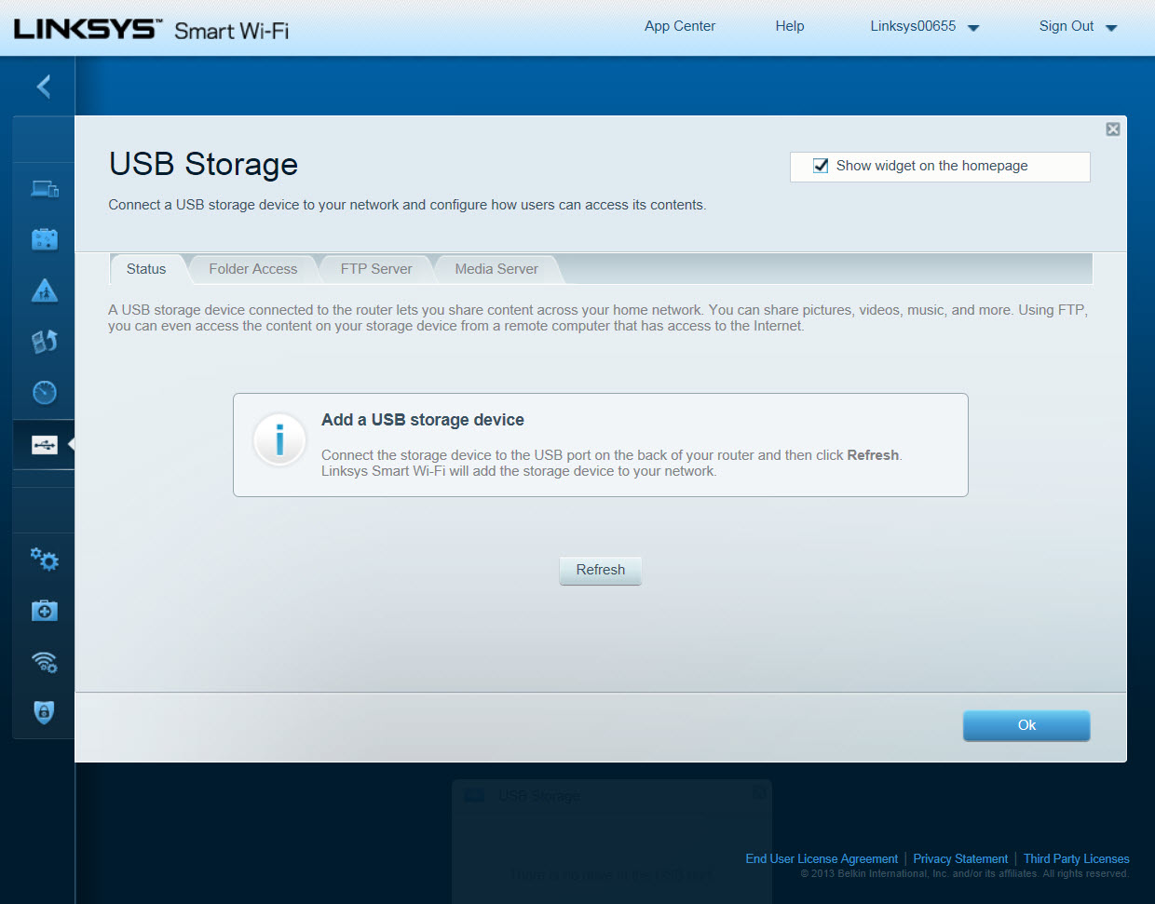Click the Refresh button
Screen dimensions: 1155x904
(x=601, y=570)
